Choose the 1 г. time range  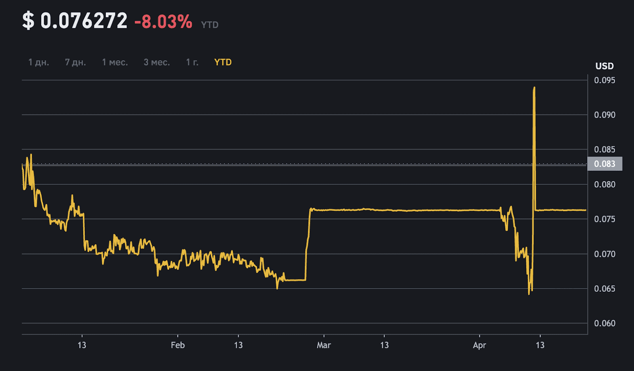point(192,62)
